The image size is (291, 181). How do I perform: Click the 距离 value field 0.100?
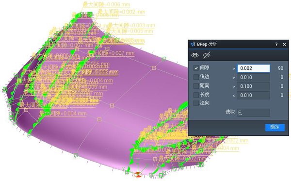[253, 86]
